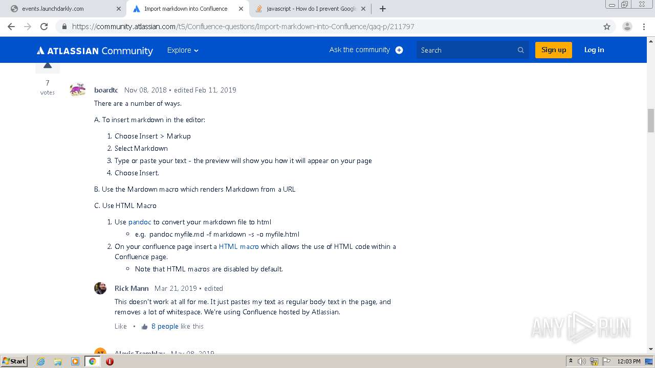Image resolution: width=655 pixels, height=368 pixels.
Task: Click the browser forward arrow
Action: [x=28, y=27]
